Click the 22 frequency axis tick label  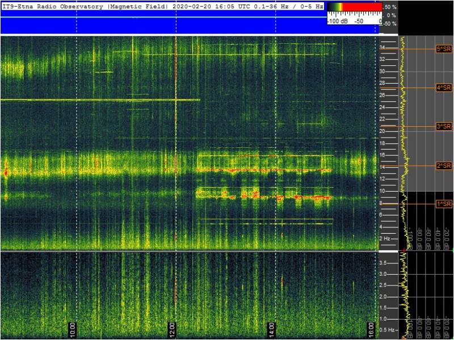(x=382, y=119)
